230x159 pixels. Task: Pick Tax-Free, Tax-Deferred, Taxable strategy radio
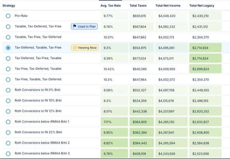(x=8, y=69)
